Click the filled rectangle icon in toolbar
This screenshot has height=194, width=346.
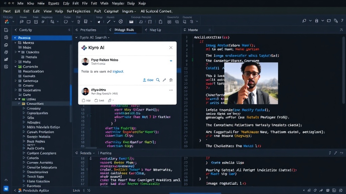coord(131,22)
